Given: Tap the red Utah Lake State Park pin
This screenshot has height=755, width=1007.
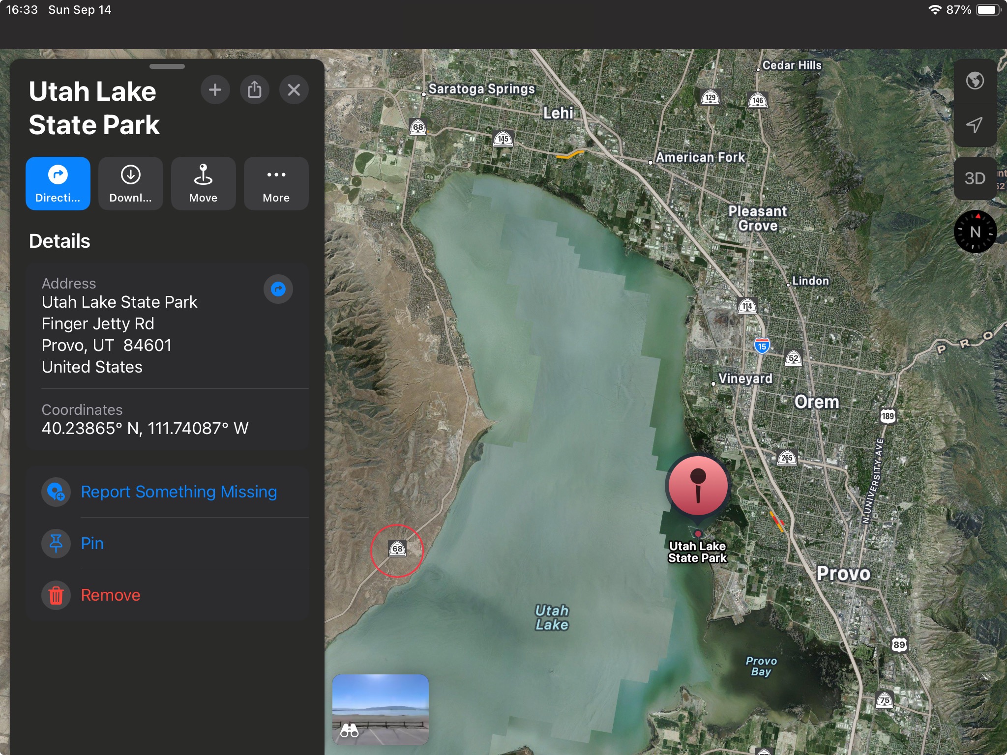Looking at the screenshot, I should point(698,486).
